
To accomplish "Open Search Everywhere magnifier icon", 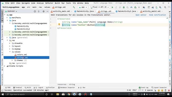I will [x=165, y=7].
